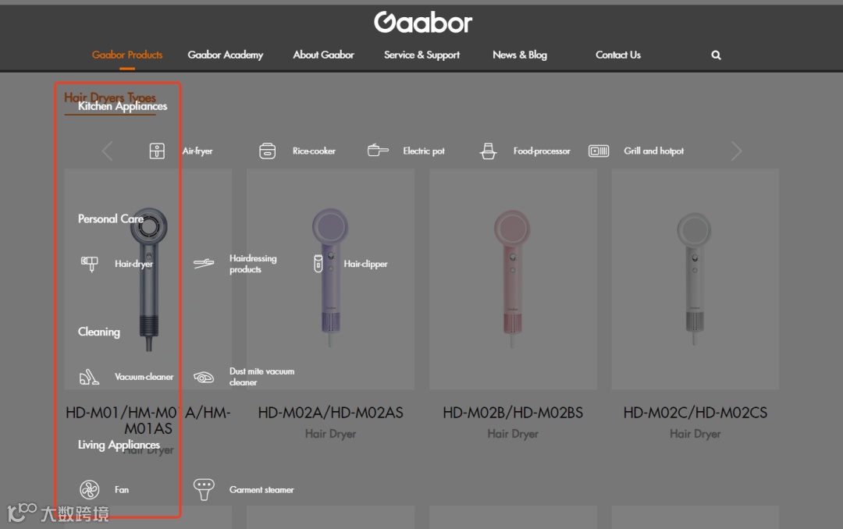This screenshot has width=843, height=529.
Task: Click the search magnifier icon
Action: pyautogui.click(x=716, y=55)
